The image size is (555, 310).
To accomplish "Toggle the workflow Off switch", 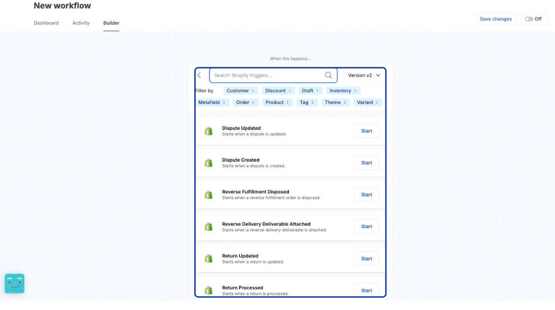I will (529, 19).
